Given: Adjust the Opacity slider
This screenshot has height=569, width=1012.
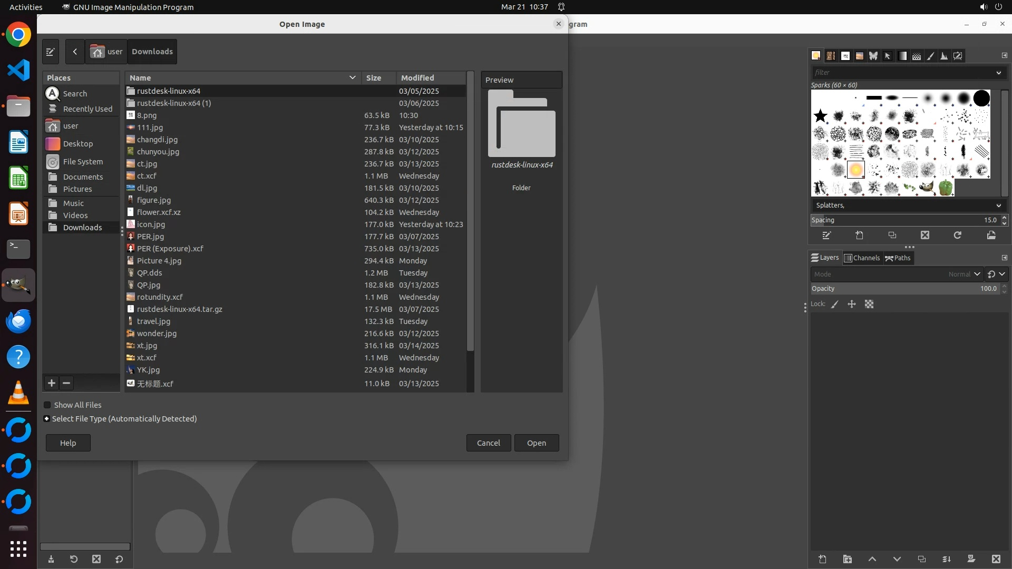Looking at the screenshot, I should click(x=904, y=289).
